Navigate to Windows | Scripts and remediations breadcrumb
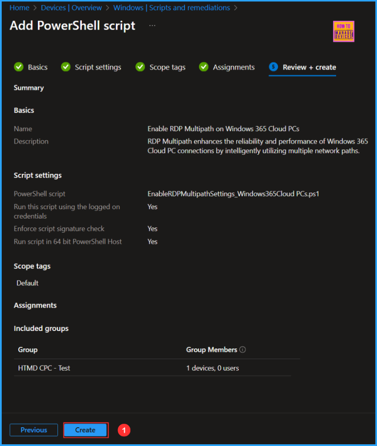This screenshot has height=446, width=377. [x=172, y=8]
